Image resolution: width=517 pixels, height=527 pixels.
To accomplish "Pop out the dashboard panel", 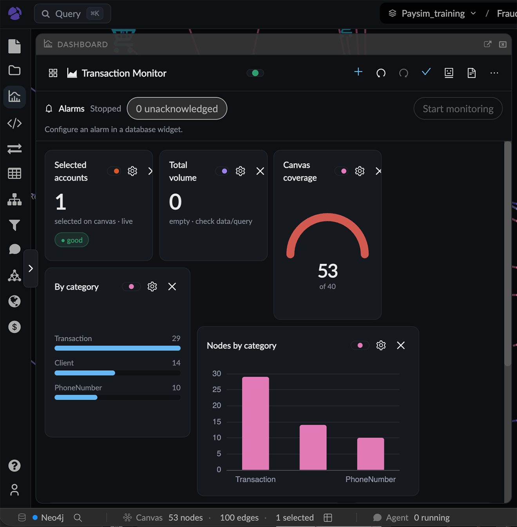I will pyautogui.click(x=488, y=44).
